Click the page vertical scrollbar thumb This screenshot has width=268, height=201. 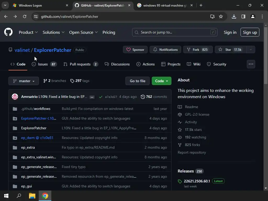266,55
